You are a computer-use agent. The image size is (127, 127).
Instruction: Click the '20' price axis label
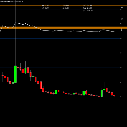coord(121,39)
